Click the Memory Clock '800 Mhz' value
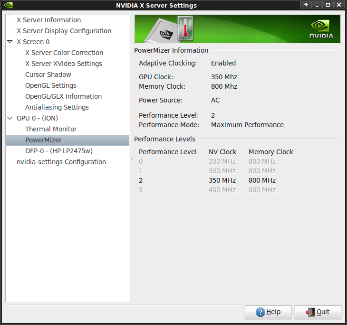Viewport: 347px width, 325px height. [x=224, y=86]
